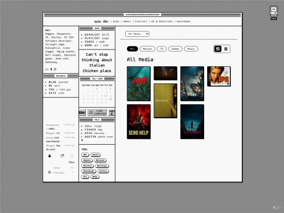Filter media by Movies
Viewport: 284px width, 213px height.
147,49
